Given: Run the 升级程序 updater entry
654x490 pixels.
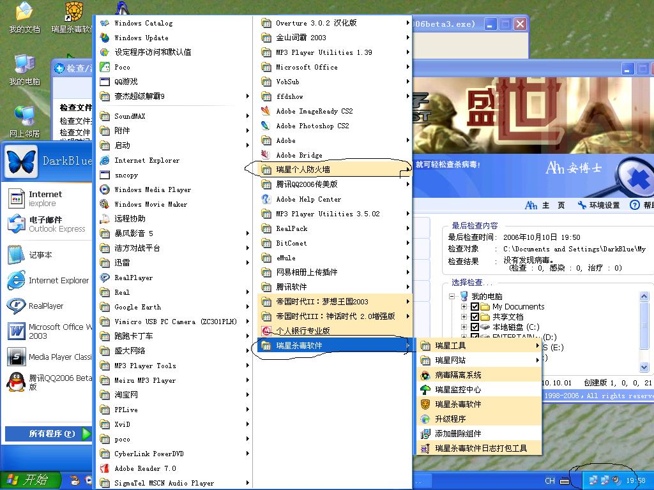Looking at the screenshot, I should (x=479, y=419).
